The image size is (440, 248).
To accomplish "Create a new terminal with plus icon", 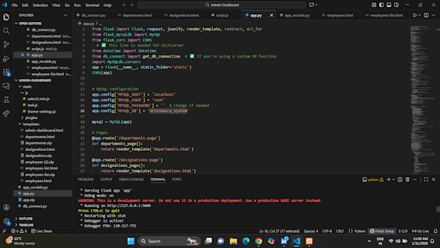I will 388,179.
